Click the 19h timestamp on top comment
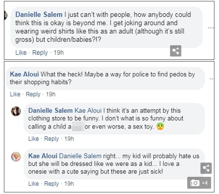This screenshot has height=194, width=219. (x=58, y=53)
